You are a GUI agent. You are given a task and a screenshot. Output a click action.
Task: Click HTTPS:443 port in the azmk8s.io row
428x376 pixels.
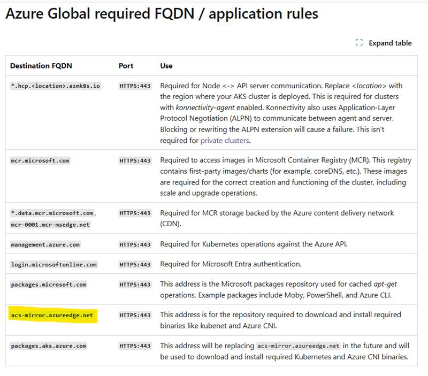coord(135,86)
